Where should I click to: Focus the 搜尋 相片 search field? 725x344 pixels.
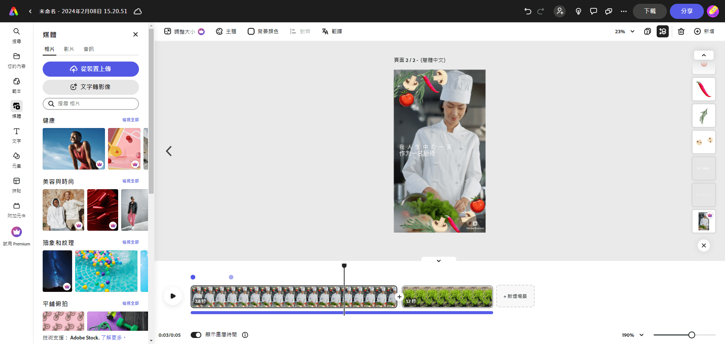[91, 104]
